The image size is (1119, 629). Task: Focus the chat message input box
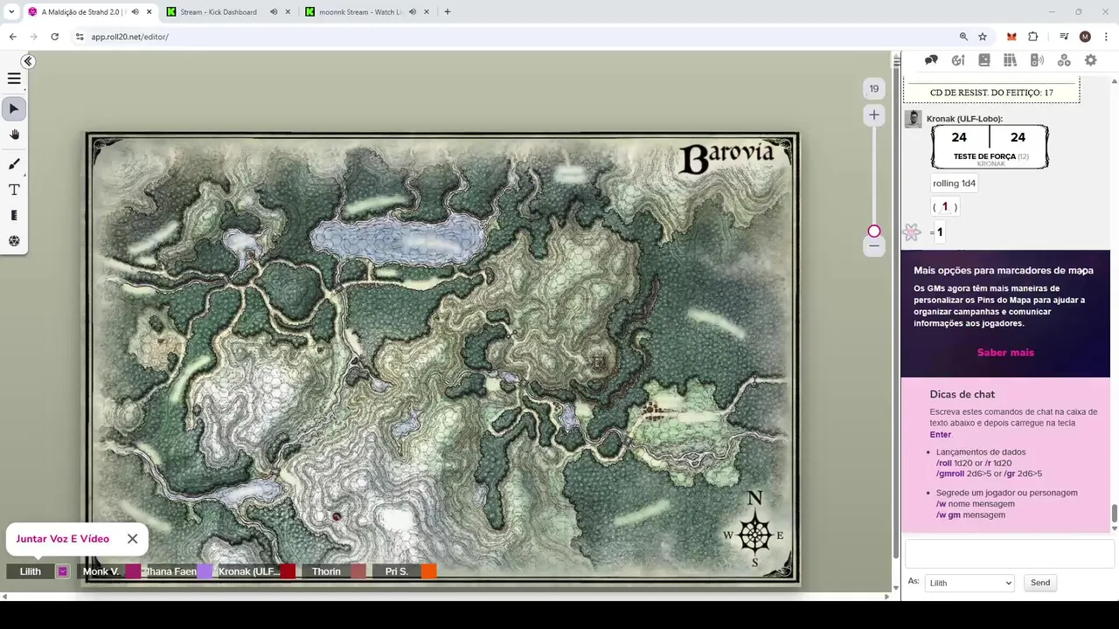[1009, 553]
